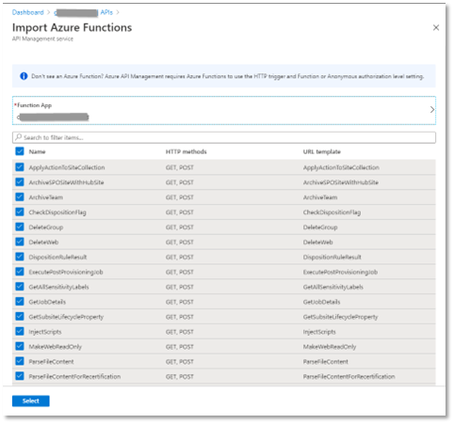454x424 pixels.
Task: Toggle the select-all checkbox beside Name header
Action: point(20,151)
